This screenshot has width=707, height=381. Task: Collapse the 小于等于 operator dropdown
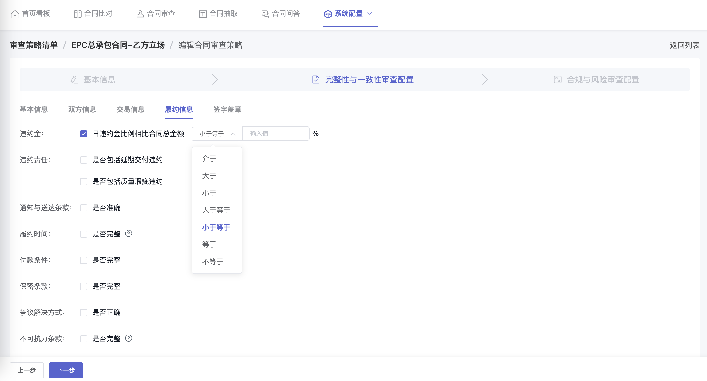[217, 134]
